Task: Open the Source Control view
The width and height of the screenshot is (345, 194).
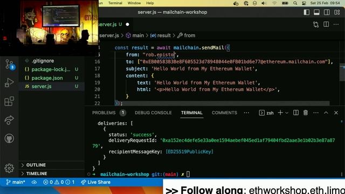Action: pyautogui.click(x=9, y=65)
